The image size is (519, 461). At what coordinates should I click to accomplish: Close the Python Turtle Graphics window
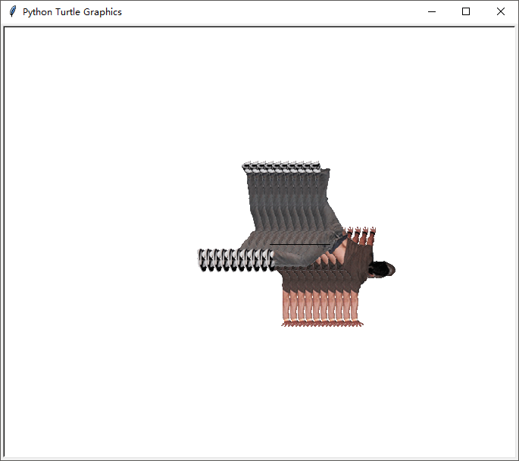pos(501,11)
